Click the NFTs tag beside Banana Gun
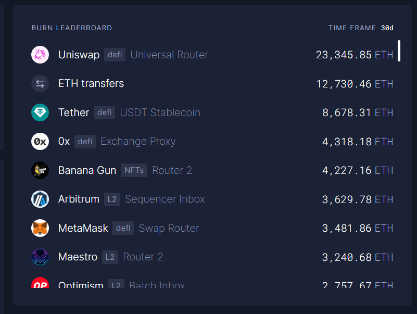Viewport: 417px width, 314px height. tap(134, 170)
